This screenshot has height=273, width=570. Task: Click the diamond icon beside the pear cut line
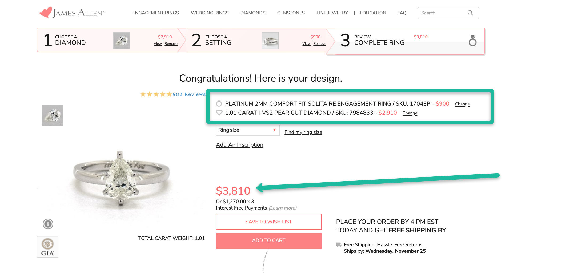(219, 113)
